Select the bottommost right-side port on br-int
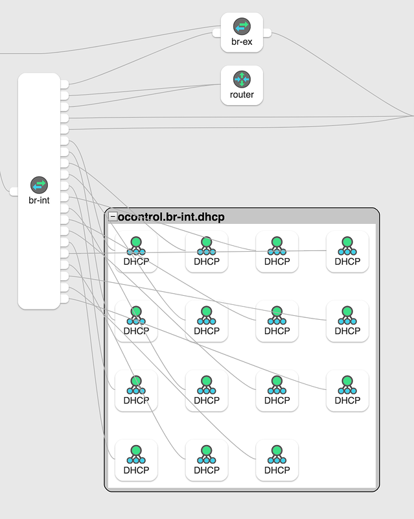Screen dimensions: 414x519 (64, 299)
